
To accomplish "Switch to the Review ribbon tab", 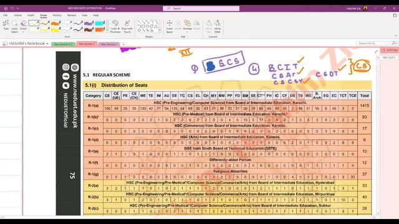I will pos(72,15).
